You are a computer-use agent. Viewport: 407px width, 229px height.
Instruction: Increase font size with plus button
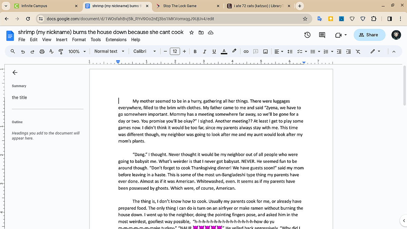[x=184, y=51]
